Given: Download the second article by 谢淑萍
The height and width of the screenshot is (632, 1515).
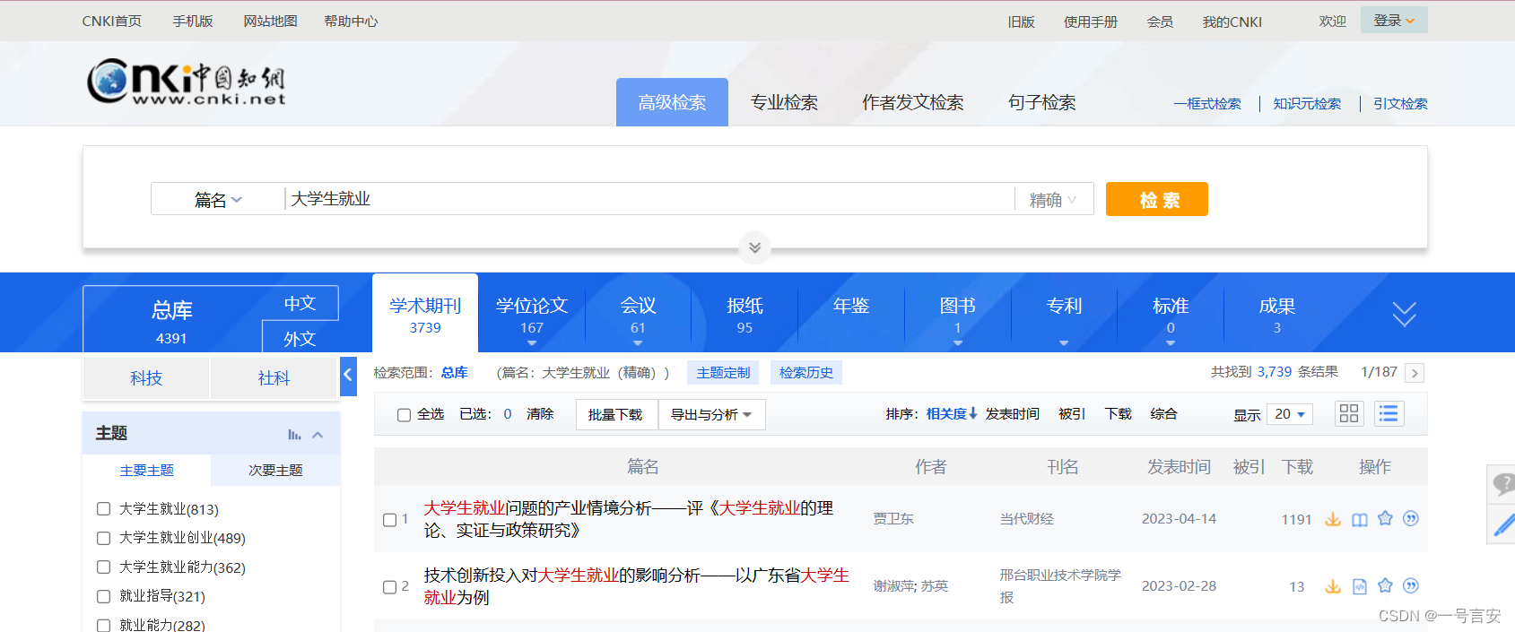Looking at the screenshot, I should point(1333,586).
